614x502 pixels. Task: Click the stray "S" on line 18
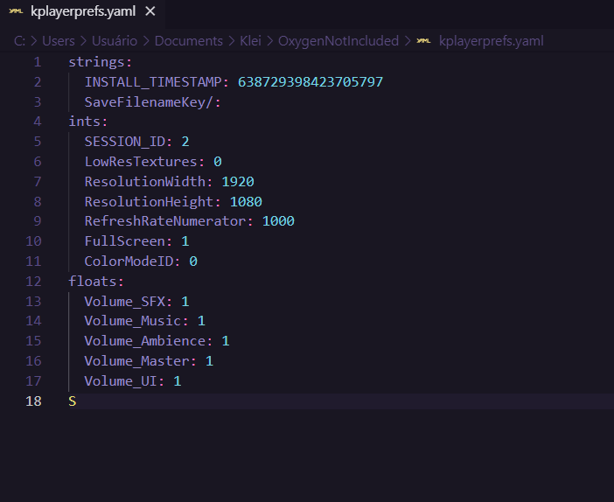click(x=73, y=401)
